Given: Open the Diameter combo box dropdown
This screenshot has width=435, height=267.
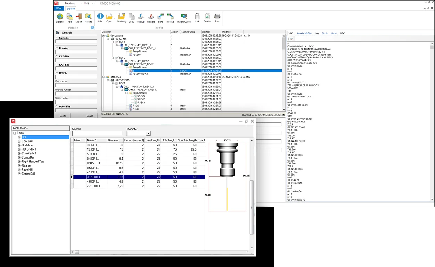Looking at the screenshot, I should tap(148, 133).
